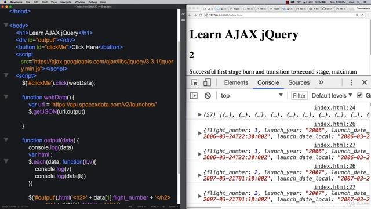Open the index.html:24 source link

point(334,107)
